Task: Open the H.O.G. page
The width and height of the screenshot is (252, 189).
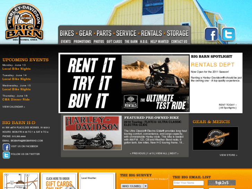Action: coord(144,42)
